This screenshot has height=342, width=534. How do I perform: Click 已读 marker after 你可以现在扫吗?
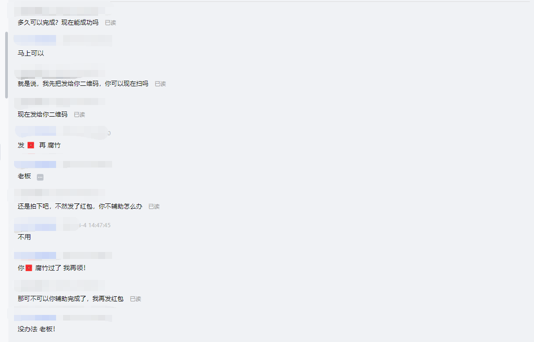160,84
